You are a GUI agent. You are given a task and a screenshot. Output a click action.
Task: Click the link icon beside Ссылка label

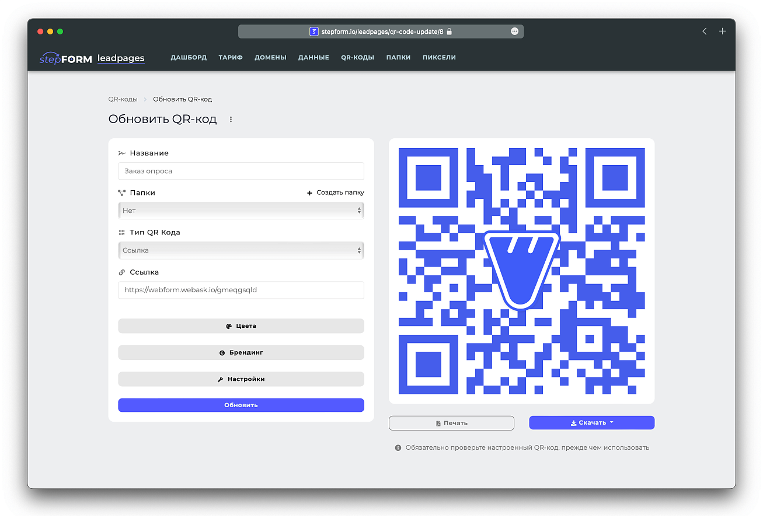point(121,272)
